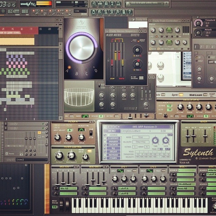This screenshot has height=216, width=216.
Task: Click the Stereo Shaper Delay knob
Action: 137,50
